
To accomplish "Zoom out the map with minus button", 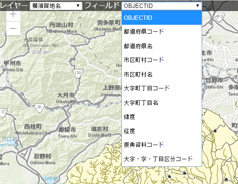I will [13, 28].
